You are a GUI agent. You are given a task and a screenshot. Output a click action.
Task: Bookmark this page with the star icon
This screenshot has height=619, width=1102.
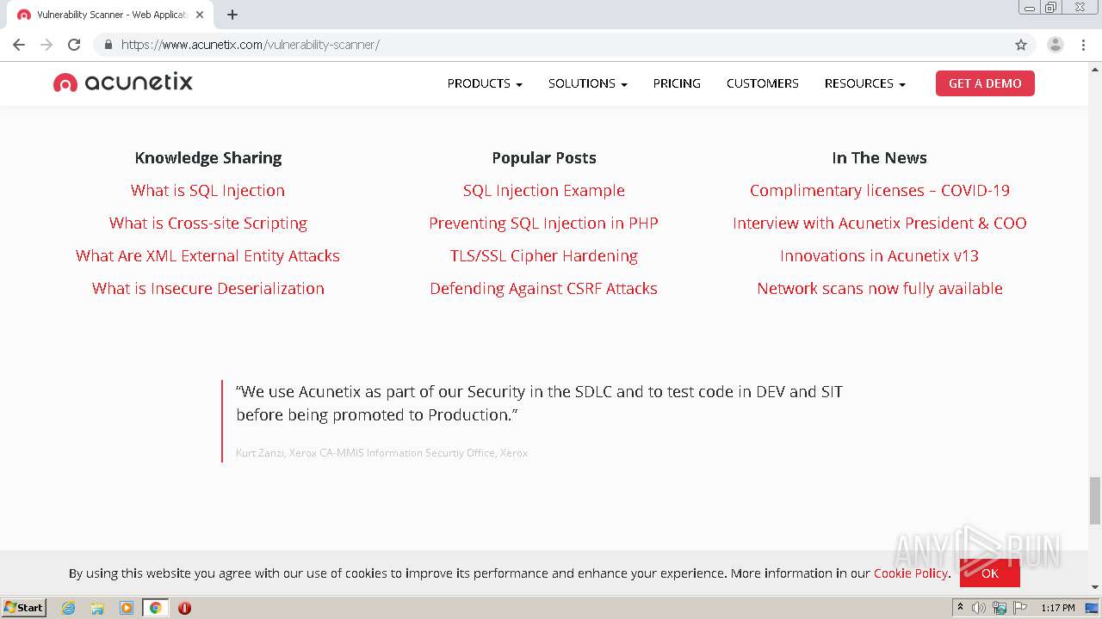point(1021,45)
